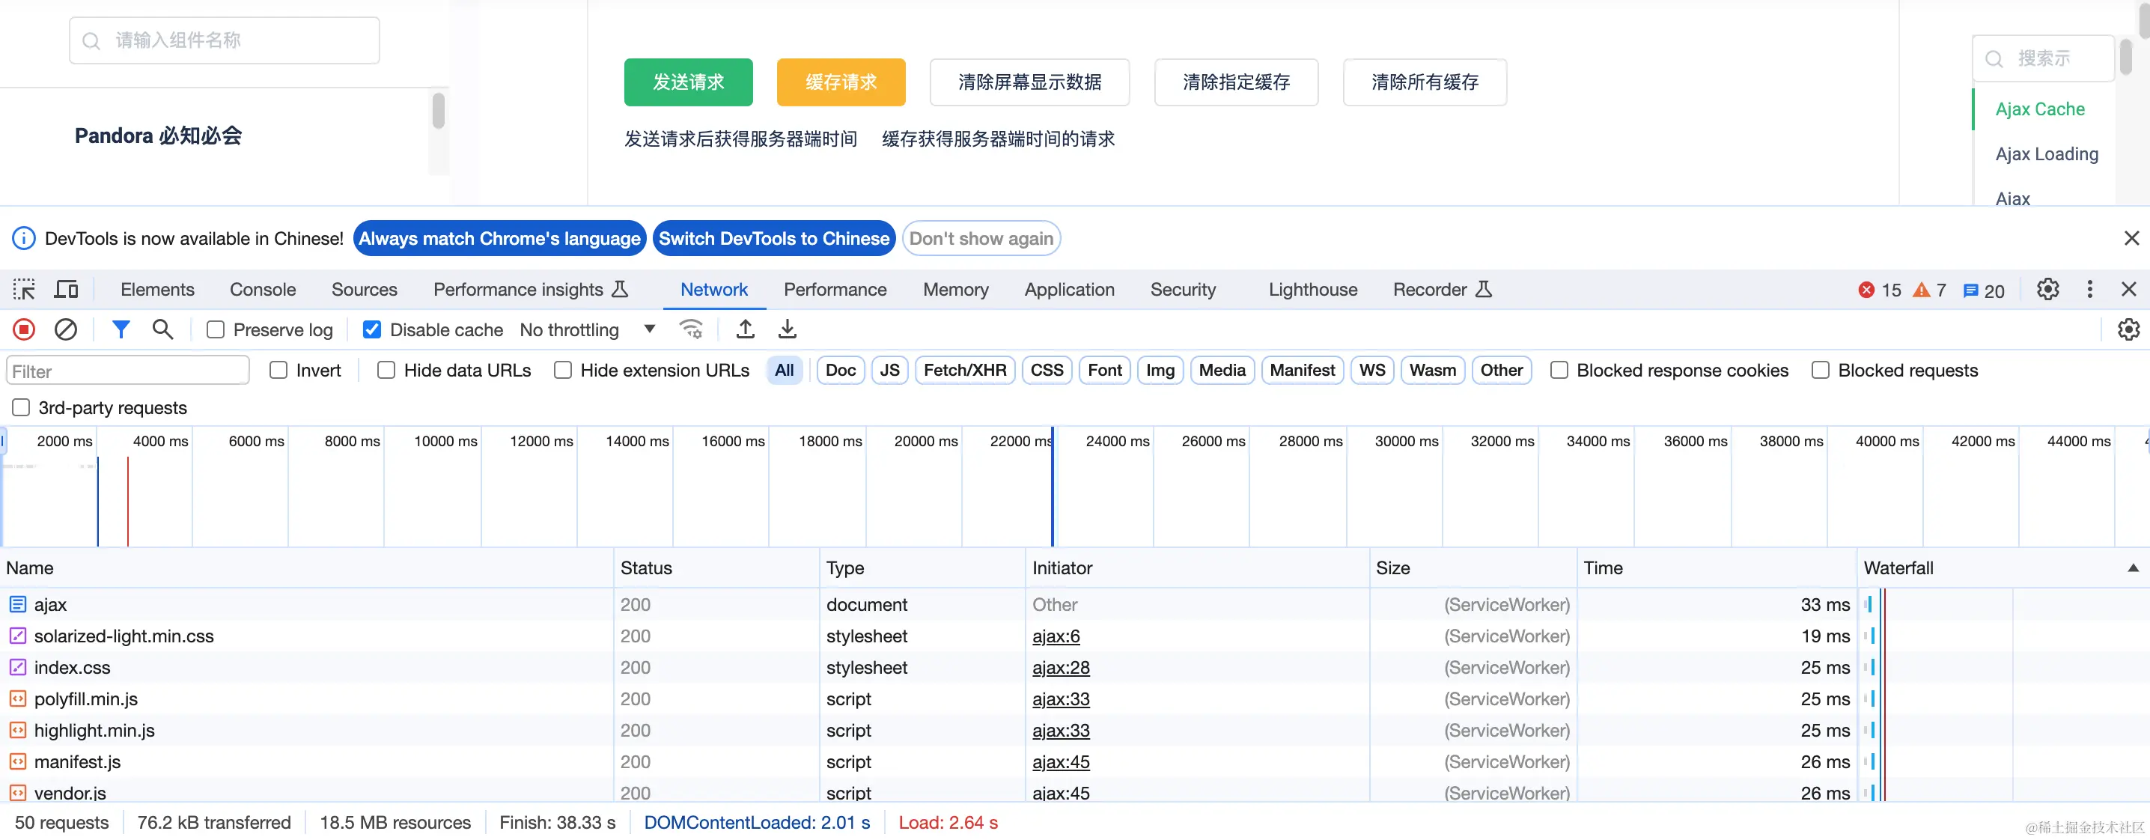This screenshot has height=840, width=2150.
Task: Click Waterfall column sort arrow
Action: [2133, 569]
